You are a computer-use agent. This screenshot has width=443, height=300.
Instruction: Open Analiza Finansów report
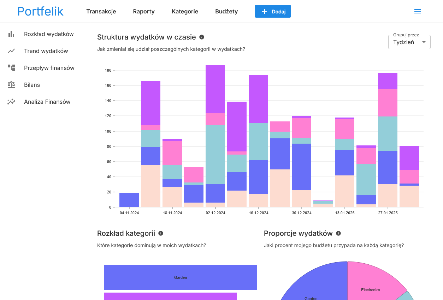[47, 102]
